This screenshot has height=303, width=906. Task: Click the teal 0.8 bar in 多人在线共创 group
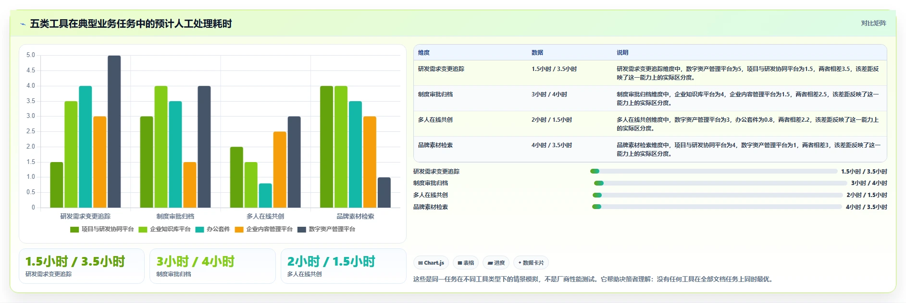click(265, 196)
